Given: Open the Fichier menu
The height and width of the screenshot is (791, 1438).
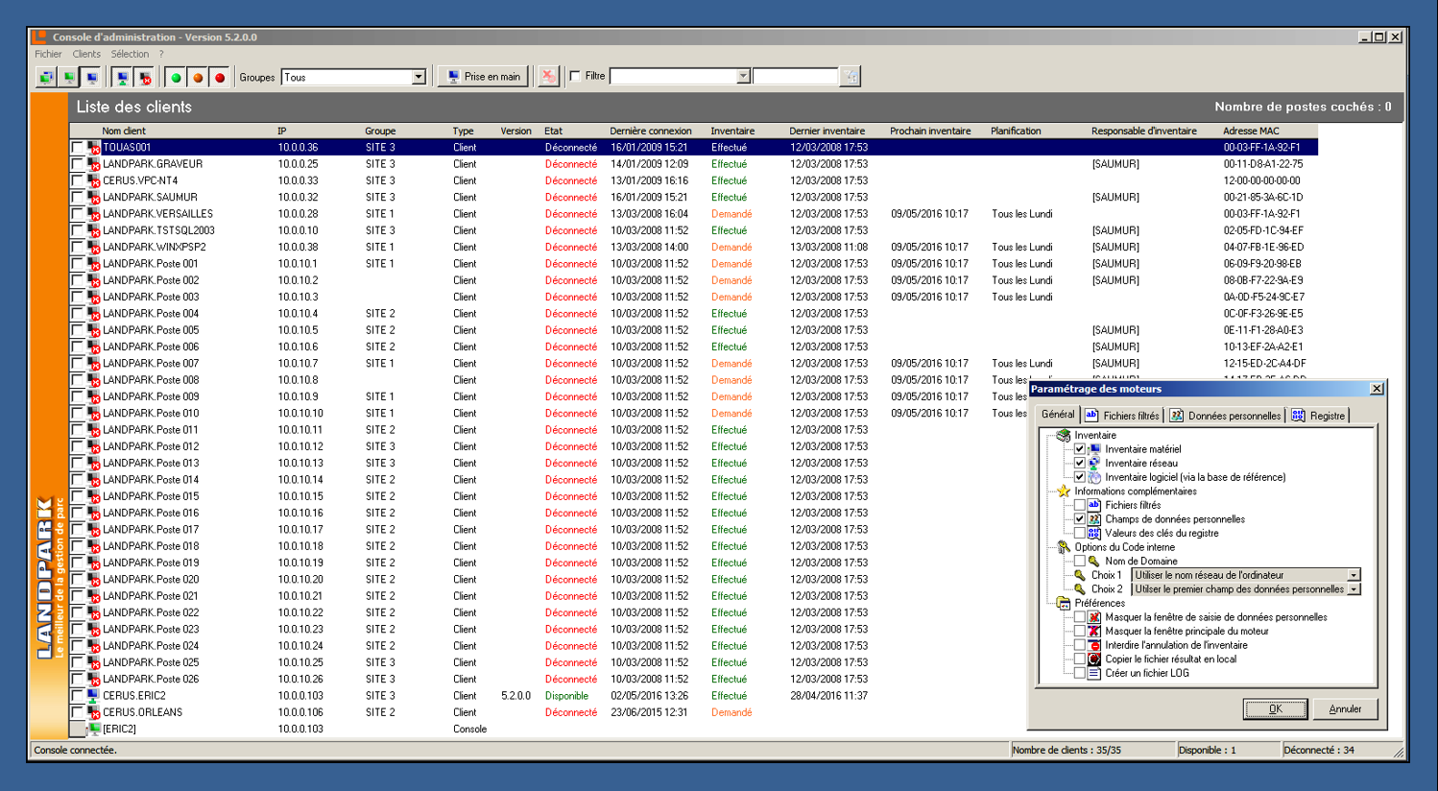Looking at the screenshot, I should click(x=48, y=55).
